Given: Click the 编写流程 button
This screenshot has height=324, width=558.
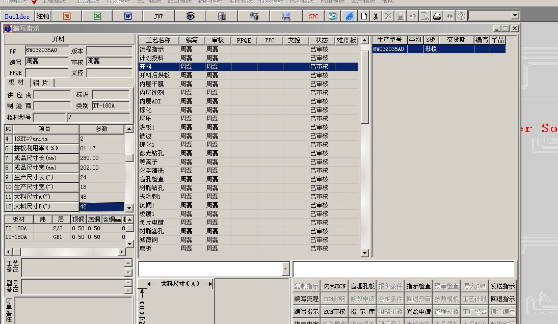Looking at the screenshot, I should pyautogui.click(x=306, y=299).
